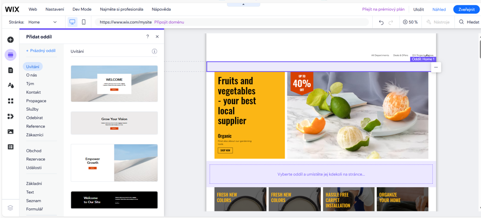Image resolution: width=481 pixels, height=218 pixels.
Task: Open the Layers icon at bottom left
Action: pos(10,208)
